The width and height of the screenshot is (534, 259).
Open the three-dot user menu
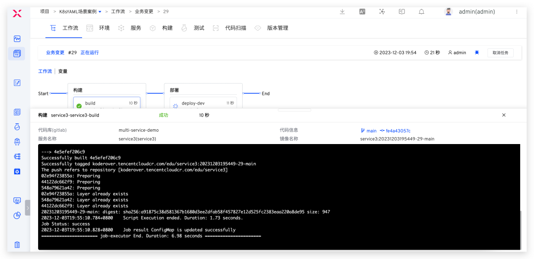pos(517,11)
